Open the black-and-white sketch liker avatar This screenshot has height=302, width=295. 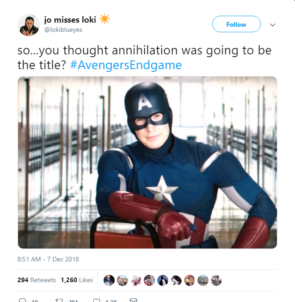tap(176, 280)
